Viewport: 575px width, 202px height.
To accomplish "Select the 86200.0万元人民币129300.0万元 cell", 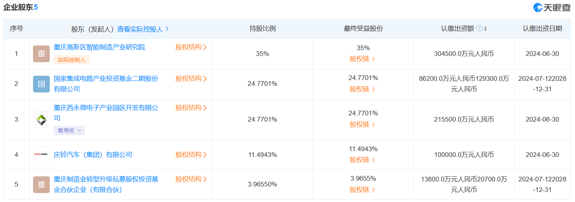I will point(464,84).
